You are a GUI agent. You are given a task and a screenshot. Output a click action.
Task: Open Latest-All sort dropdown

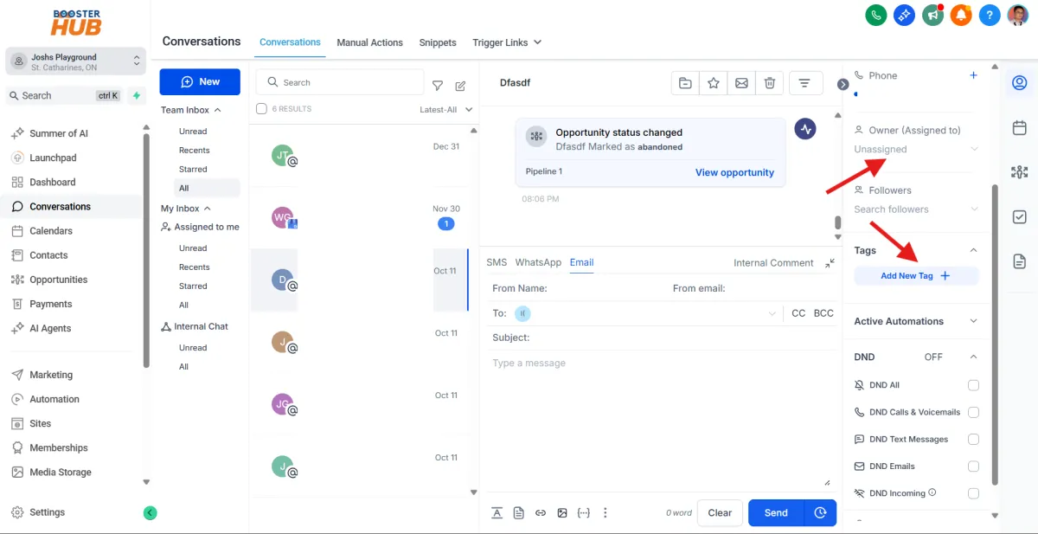point(446,110)
